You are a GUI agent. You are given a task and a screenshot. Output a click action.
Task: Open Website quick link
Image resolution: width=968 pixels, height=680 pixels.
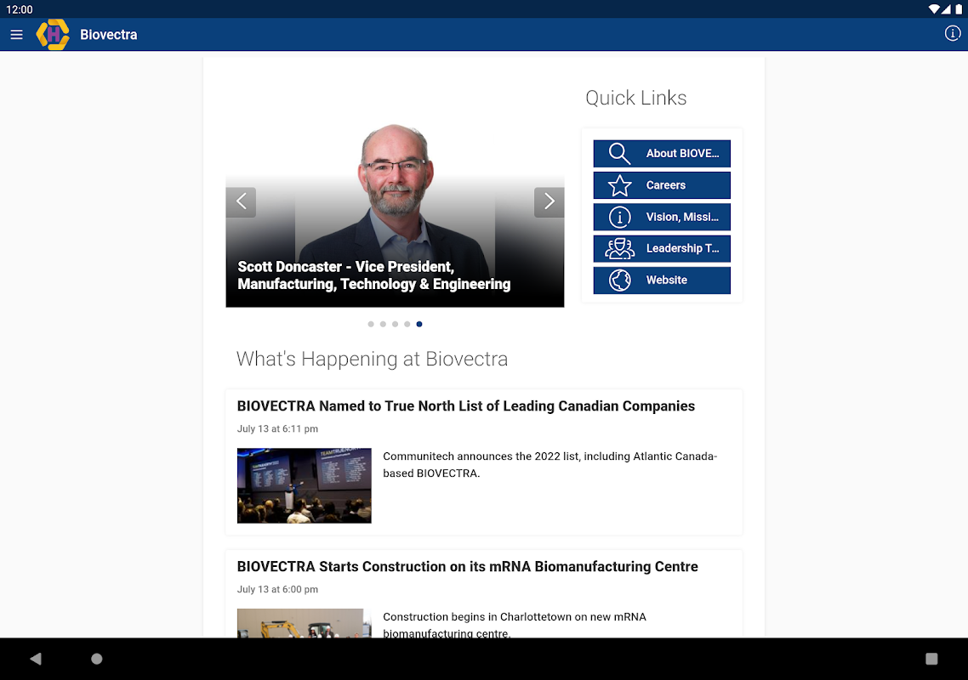pos(662,280)
